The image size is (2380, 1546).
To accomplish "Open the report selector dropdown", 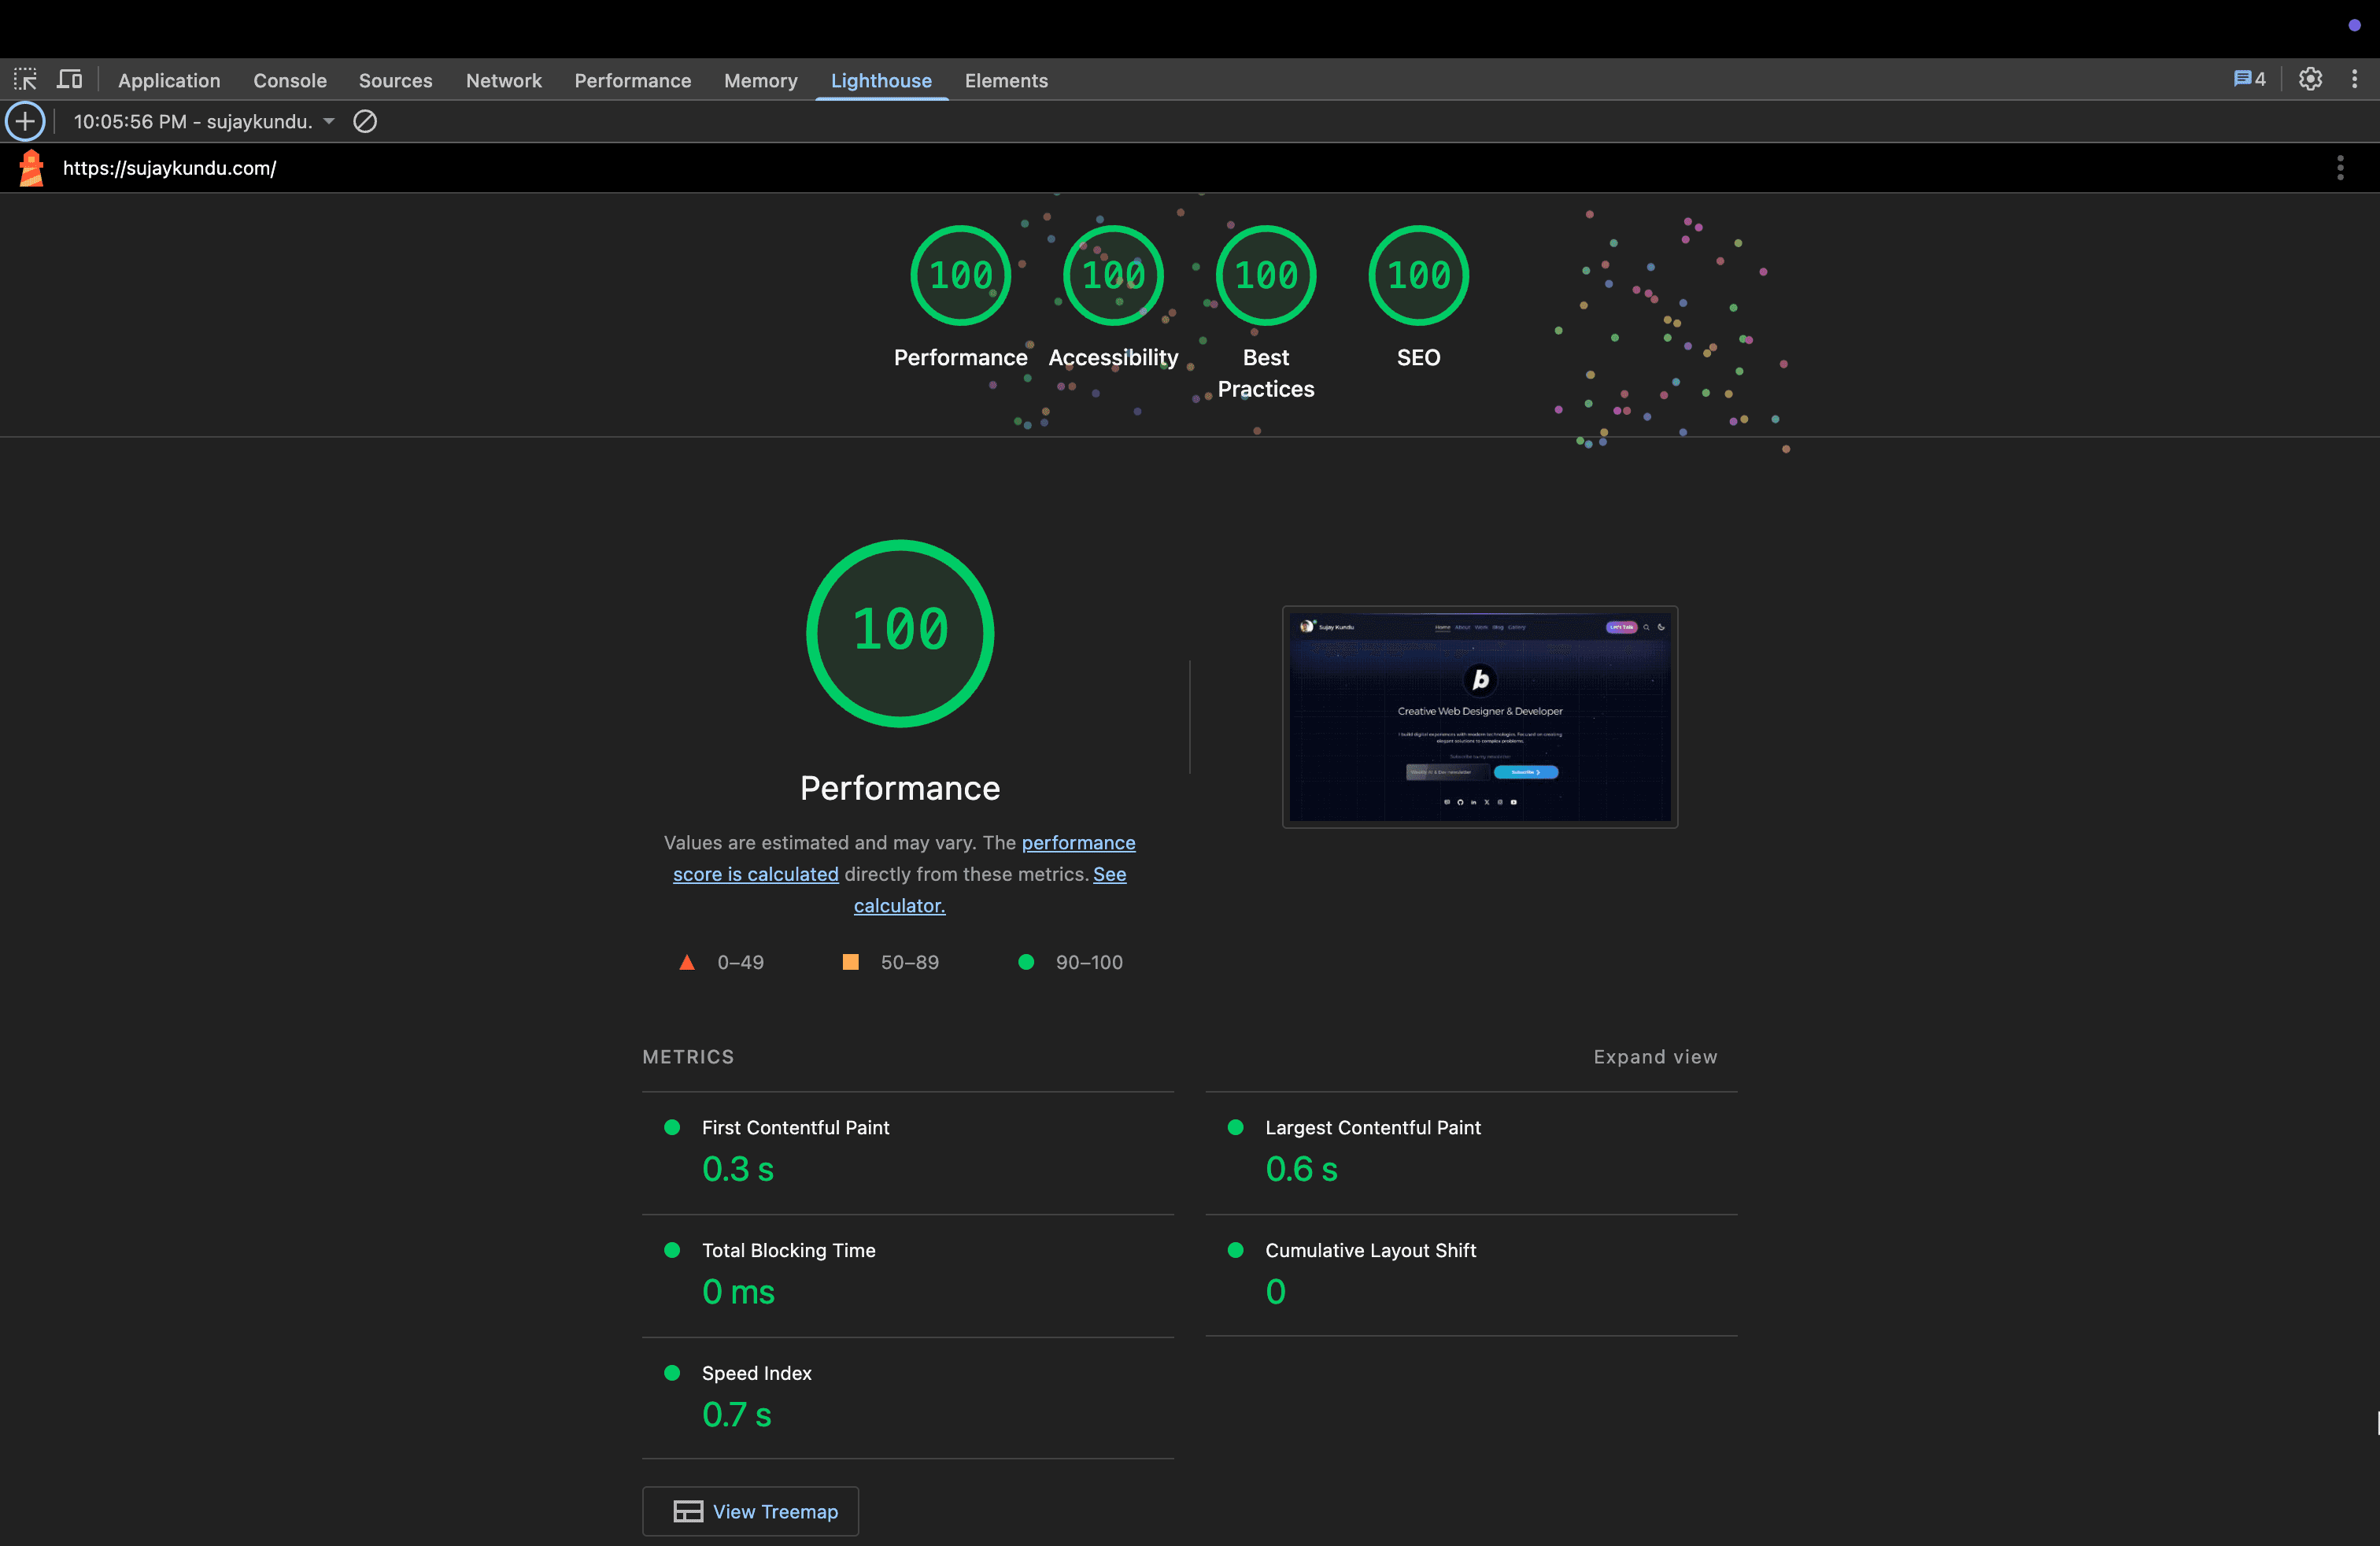I will coord(204,121).
